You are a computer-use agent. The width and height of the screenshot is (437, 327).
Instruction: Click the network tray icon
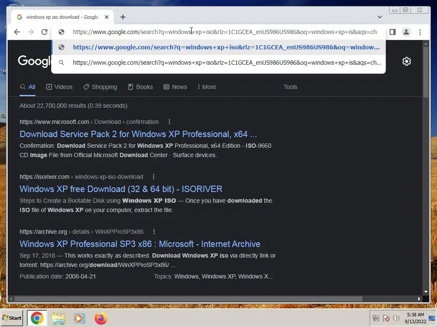(376, 318)
